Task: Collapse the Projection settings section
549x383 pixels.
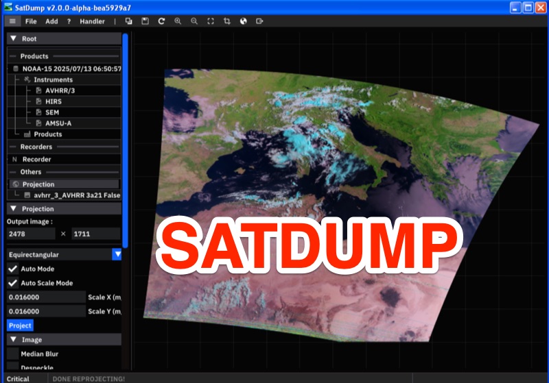Action: [13, 208]
